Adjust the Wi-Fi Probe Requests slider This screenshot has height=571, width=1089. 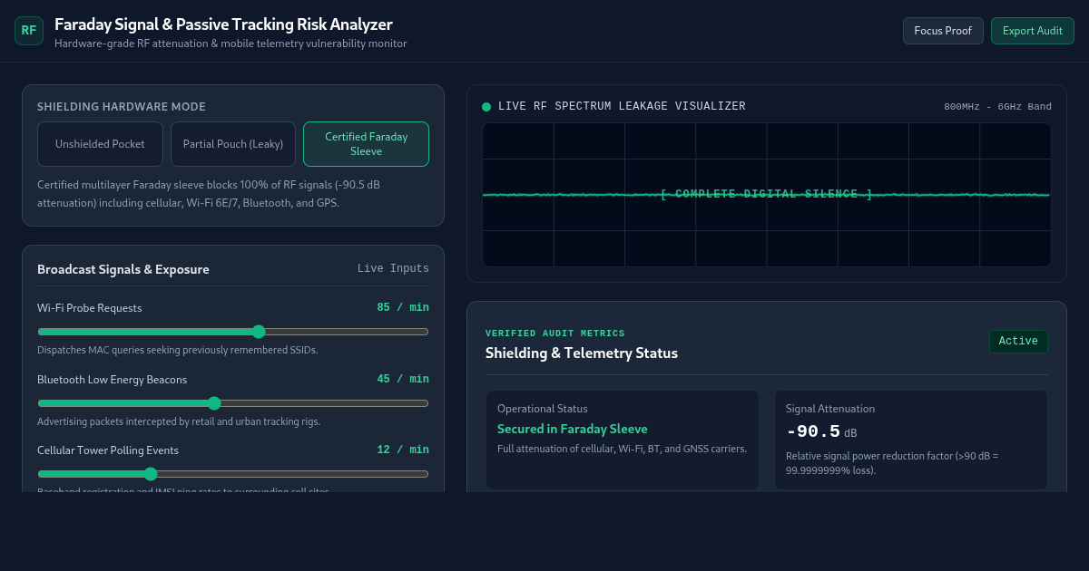(233, 332)
